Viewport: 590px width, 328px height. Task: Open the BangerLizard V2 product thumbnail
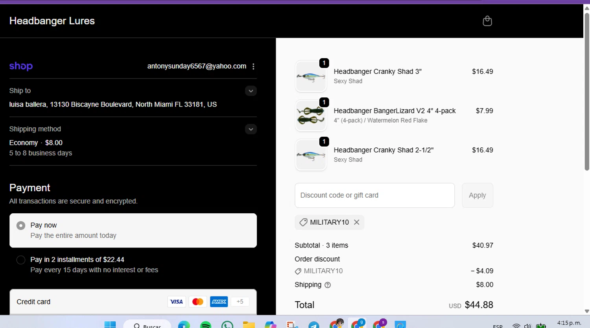tap(311, 115)
